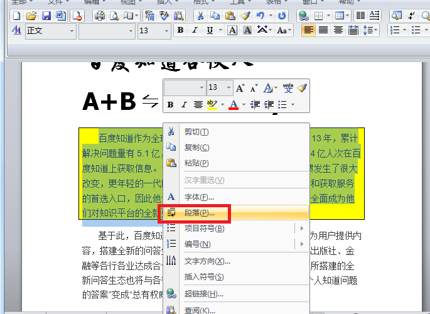Open the folder icon to open a file
The image size is (430, 314).
[31, 16]
